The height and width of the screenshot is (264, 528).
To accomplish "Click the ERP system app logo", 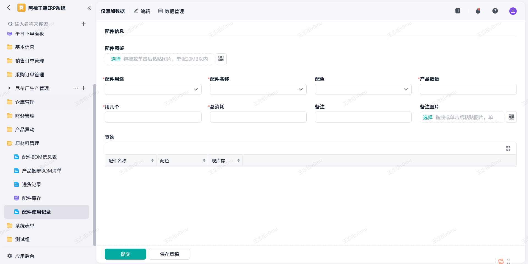I will [x=21, y=8].
